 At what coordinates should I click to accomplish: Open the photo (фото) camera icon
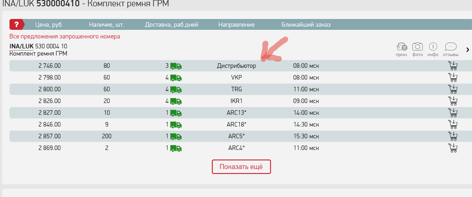pyautogui.click(x=418, y=47)
